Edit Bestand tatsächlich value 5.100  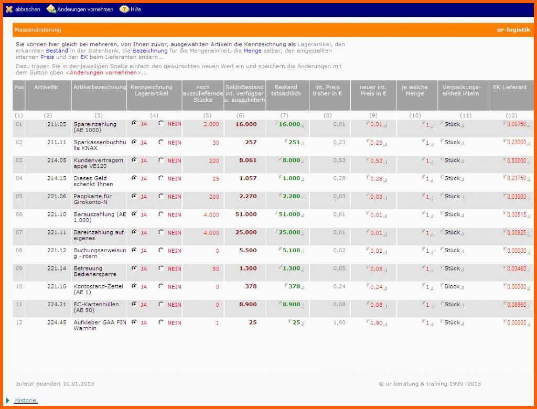tap(291, 251)
